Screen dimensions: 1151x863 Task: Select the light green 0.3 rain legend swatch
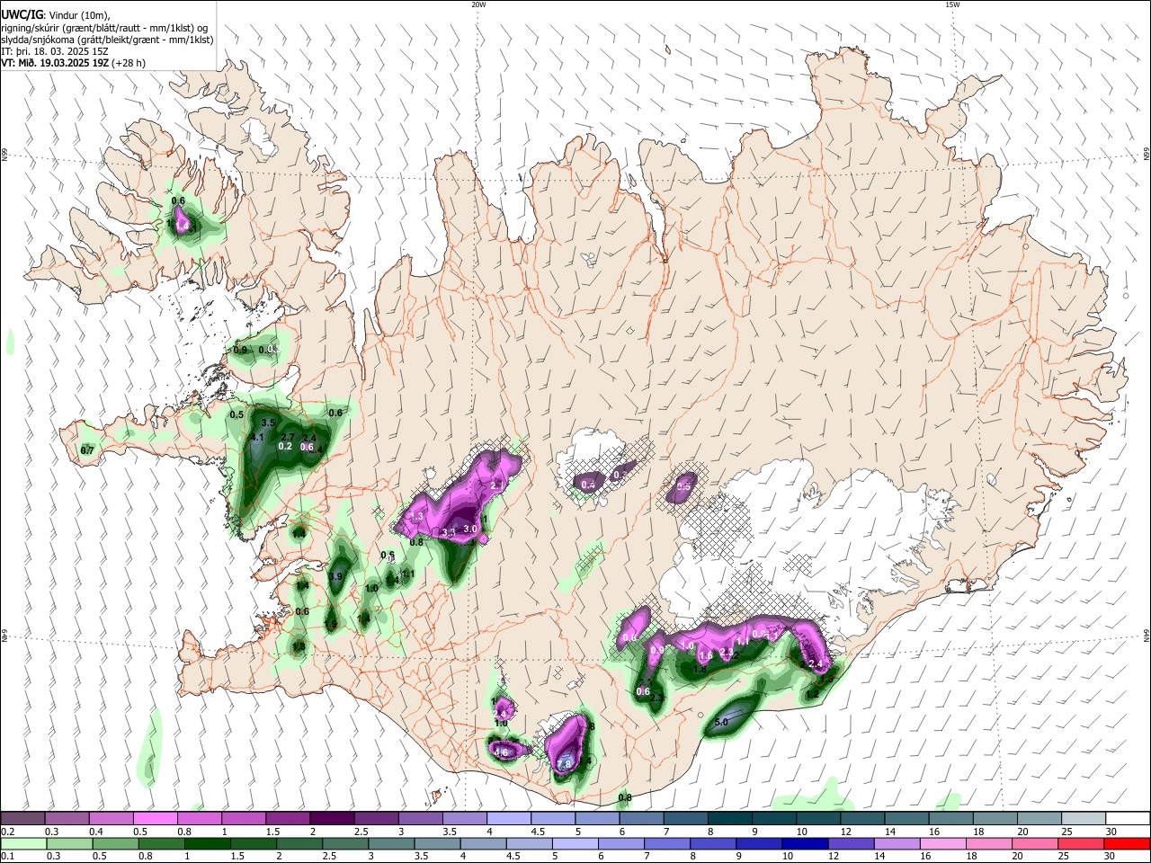(69, 843)
